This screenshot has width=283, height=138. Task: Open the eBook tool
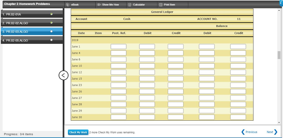tap(80, 5)
